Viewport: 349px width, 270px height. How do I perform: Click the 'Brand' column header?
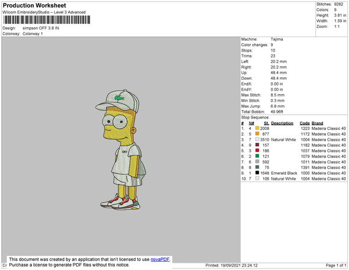(x=317, y=123)
